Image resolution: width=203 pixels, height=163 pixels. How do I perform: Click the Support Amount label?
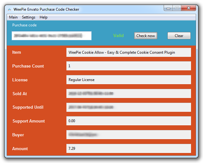[29, 121]
